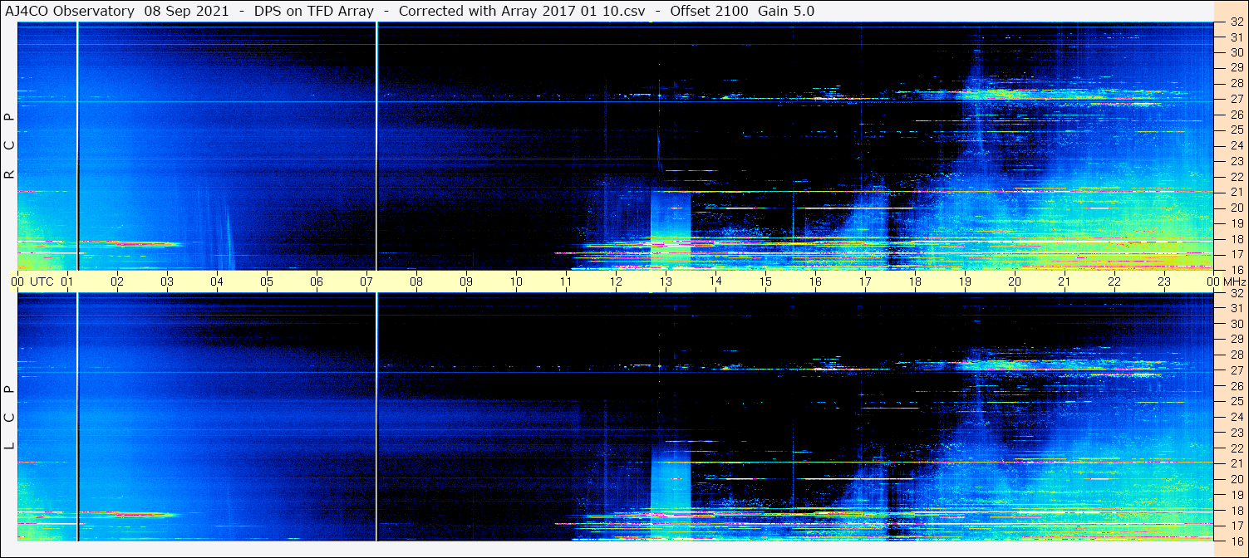Image resolution: width=1249 pixels, height=558 pixels.
Task: Select hour "02" on the UTC time axis
Action: tap(117, 281)
